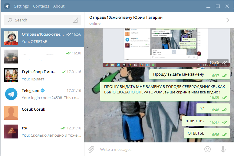Open the Рж chat
The image size is (234, 156).
point(43,132)
